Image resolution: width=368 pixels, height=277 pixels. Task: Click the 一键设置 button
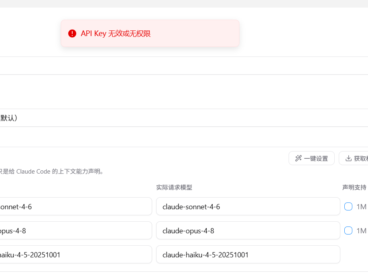coord(311,158)
